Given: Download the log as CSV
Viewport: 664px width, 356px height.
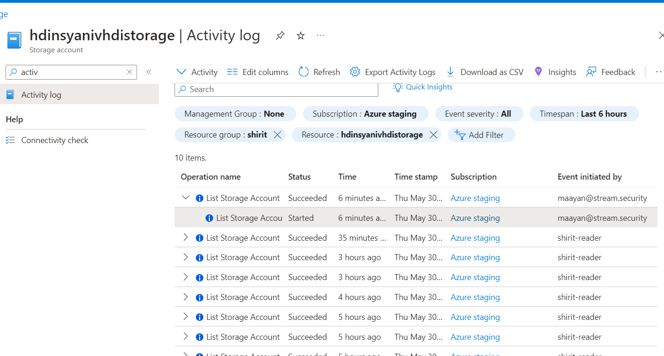Looking at the screenshot, I should click(x=484, y=72).
